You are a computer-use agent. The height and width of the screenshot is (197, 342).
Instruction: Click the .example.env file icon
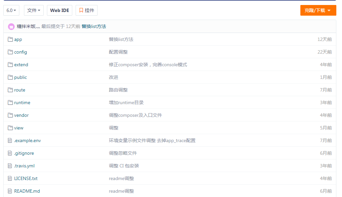10,140
